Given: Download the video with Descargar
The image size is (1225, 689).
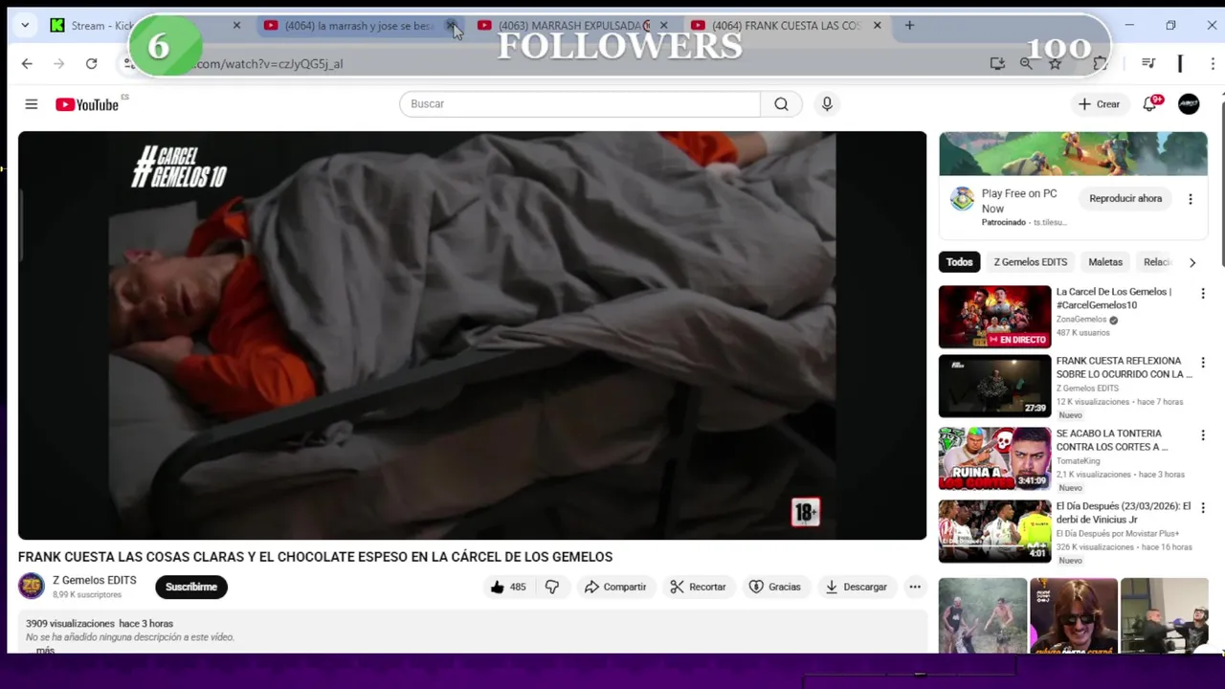Looking at the screenshot, I should pos(856,587).
